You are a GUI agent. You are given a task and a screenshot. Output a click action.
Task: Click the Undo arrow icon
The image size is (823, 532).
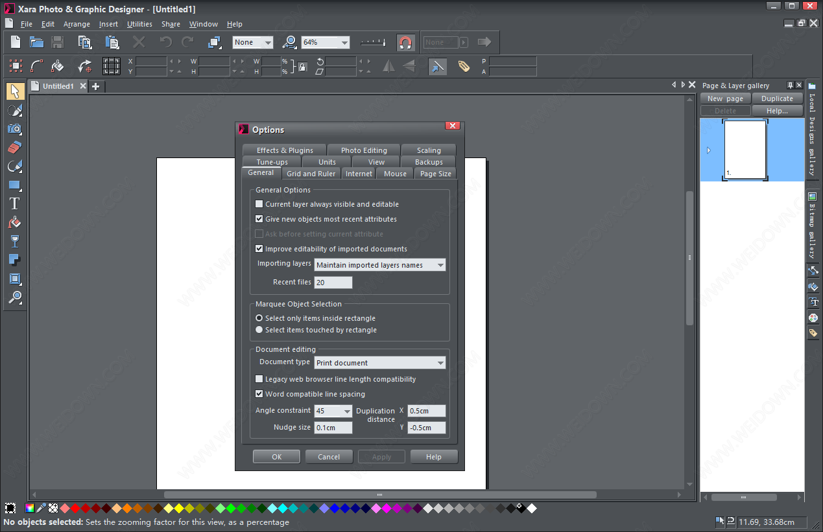coord(166,42)
